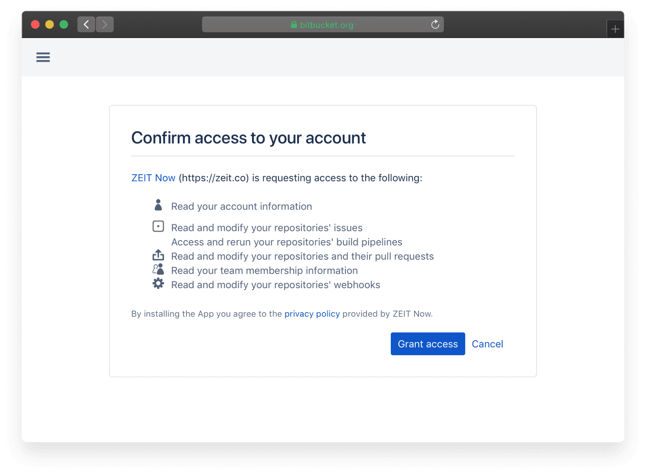Image resolution: width=646 pixels, height=475 pixels.
Task: Open the ZEIT Now link
Action: pos(153,178)
